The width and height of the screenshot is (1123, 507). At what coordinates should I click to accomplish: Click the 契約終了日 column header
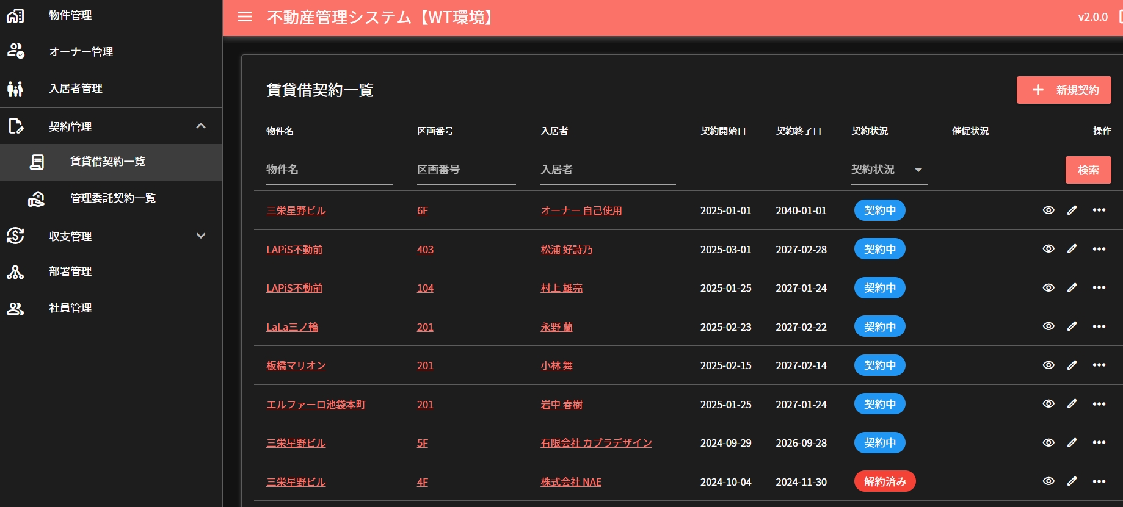pyautogui.click(x=798, y=131)
